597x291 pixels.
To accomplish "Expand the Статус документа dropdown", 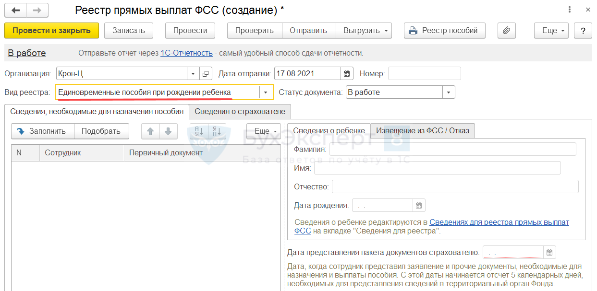I will click(x=449, y=92).
